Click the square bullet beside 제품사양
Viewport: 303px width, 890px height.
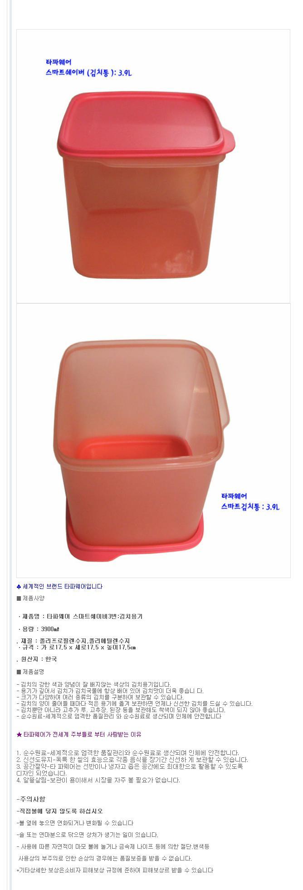coord(19,598)
